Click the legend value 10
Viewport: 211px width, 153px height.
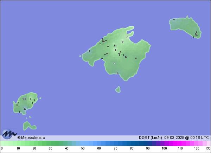(x=18, y=148)
